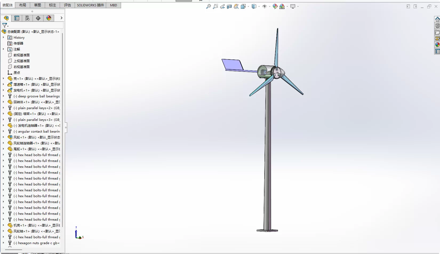Click the feature tree vertical scrollbar
This screenshot has width=440, height=254.
coord(62,130)
